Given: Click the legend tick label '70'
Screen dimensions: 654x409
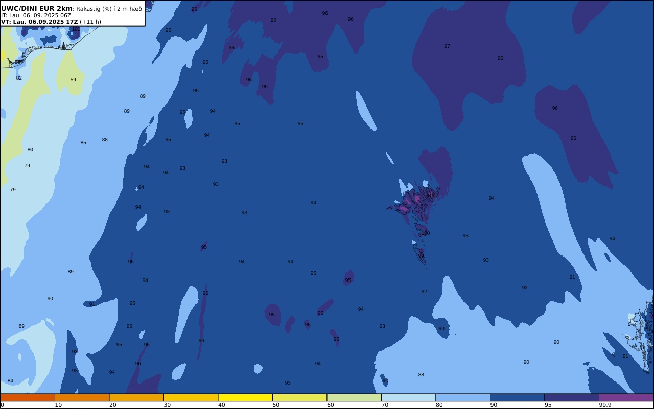Looking at the screenshot, I should (x=385, y=405).
